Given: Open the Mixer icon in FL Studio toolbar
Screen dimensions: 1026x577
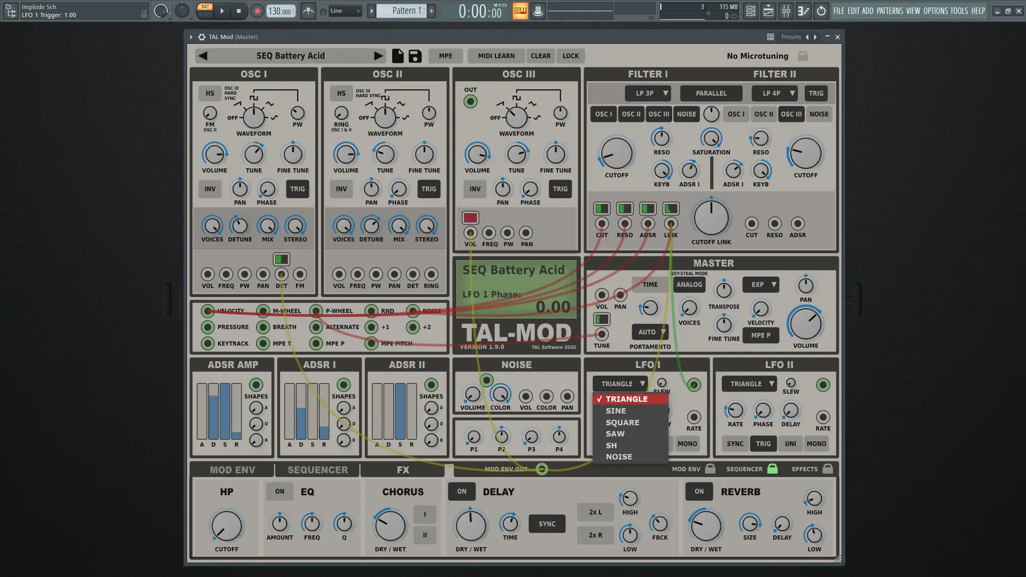Looking at the screenshot, I should [x=786, y=11].
